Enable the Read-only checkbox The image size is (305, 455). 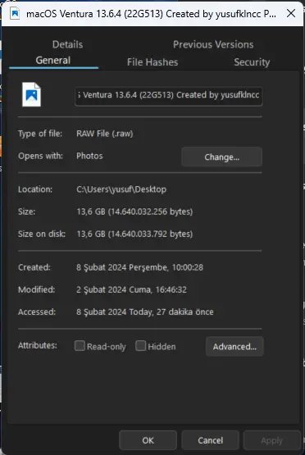tap(80, 346)
